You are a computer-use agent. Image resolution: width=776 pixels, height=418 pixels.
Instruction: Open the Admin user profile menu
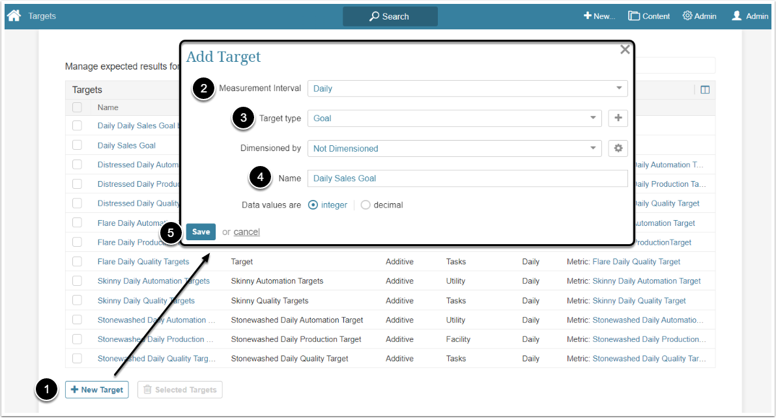pos(749,16)
